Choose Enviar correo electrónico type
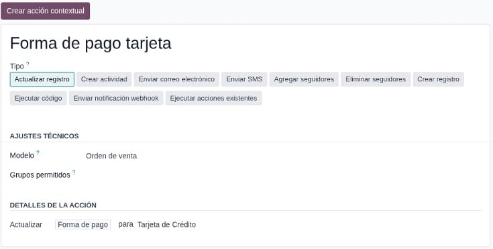This screenshot has height=249, width=493. (x=176, y=79)
